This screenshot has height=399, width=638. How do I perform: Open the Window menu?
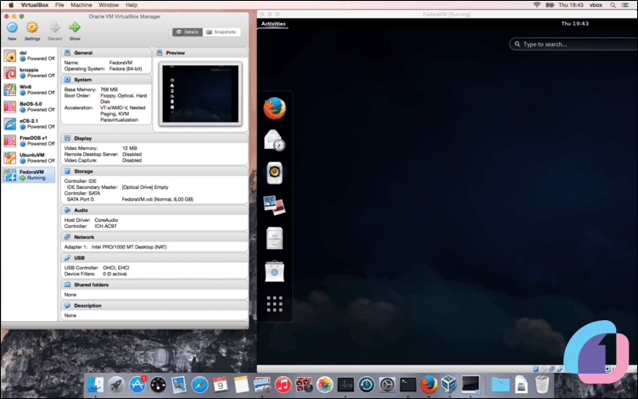[109, 5]
